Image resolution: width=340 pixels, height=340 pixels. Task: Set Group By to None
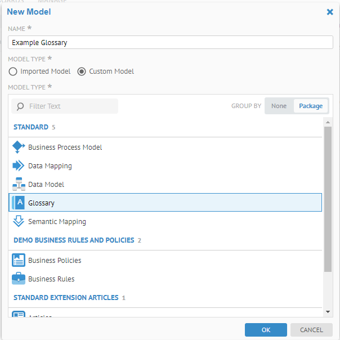click(x=279, y=106)
